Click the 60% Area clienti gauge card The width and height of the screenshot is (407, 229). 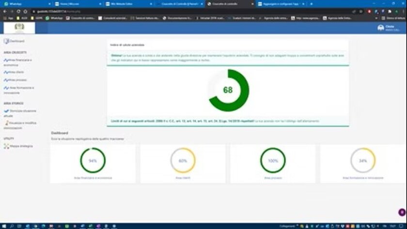point(183,161)
